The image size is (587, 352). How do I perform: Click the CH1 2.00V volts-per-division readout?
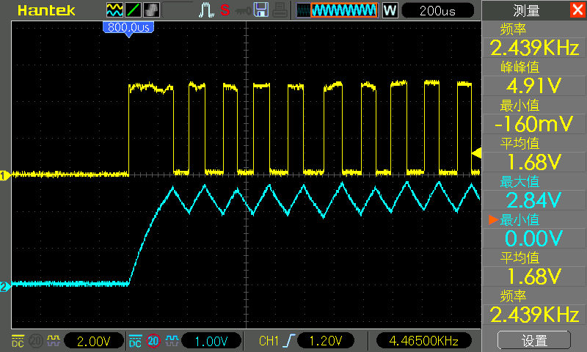point(94,341)
